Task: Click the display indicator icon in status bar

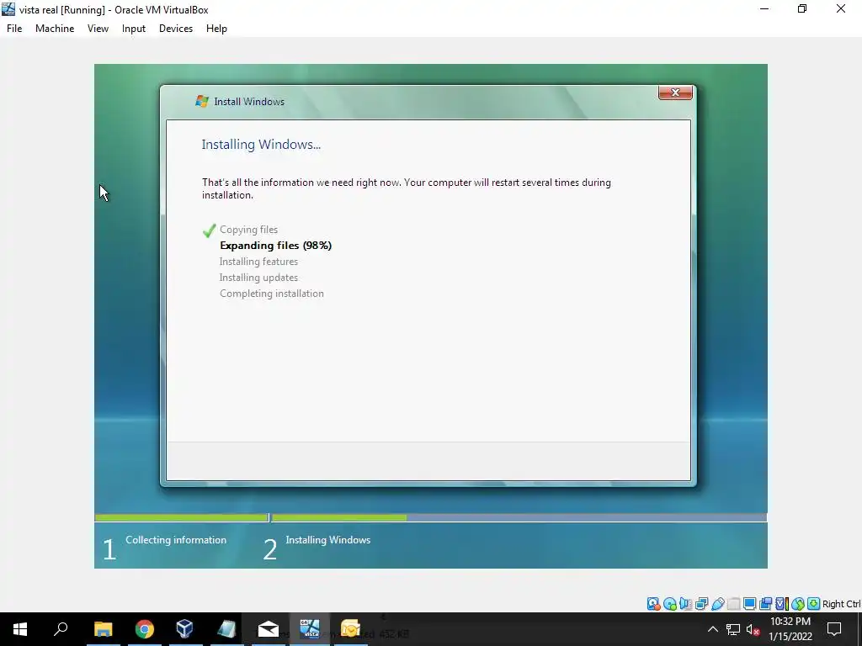Action: [749, 604]
